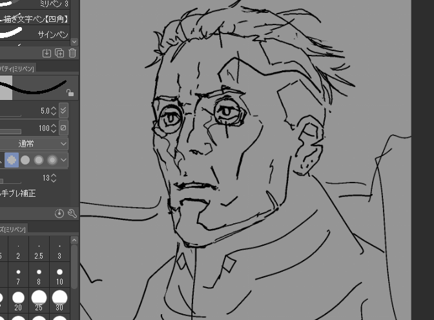Click the import sub tool icon

46,53
